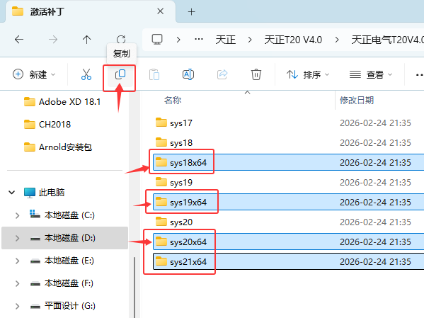Click the Paste clipboard icon
The width and height of the screenshot is (424, 318).
coord(154,74)
